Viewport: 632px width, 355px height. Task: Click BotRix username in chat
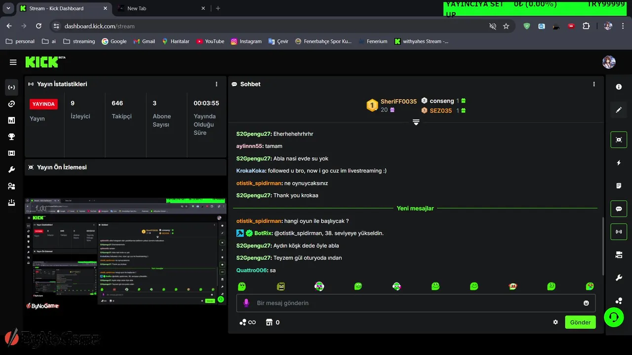coord(263,233)
